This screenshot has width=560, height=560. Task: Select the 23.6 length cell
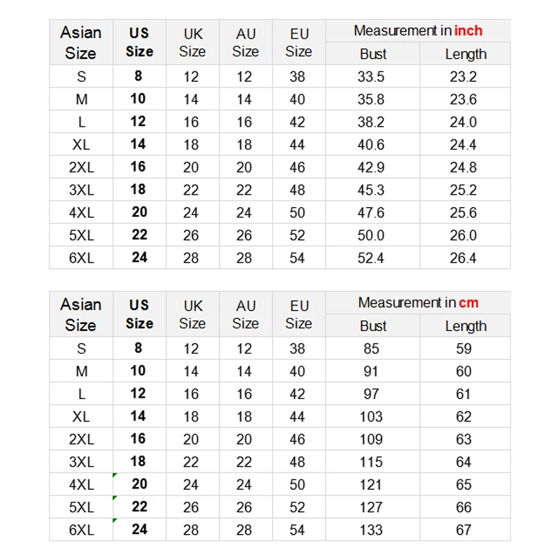click(x=463, y=99)
